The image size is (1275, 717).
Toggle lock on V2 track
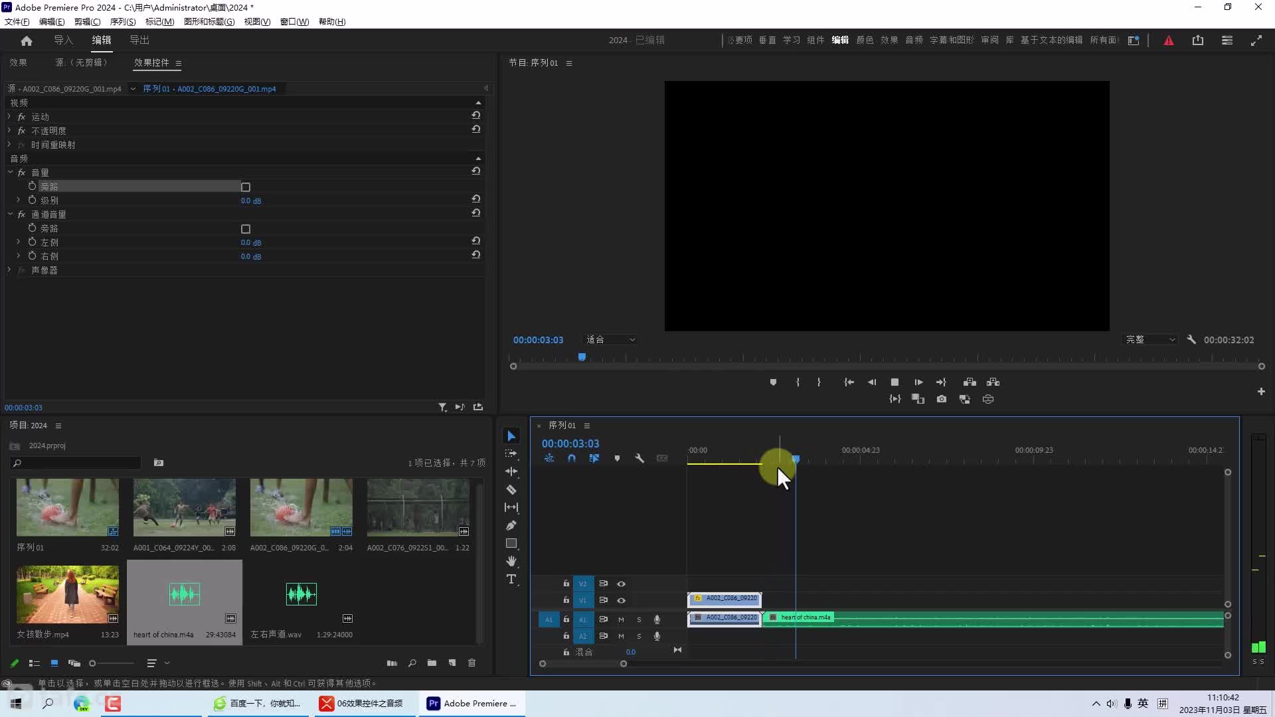tap(566, 584)
